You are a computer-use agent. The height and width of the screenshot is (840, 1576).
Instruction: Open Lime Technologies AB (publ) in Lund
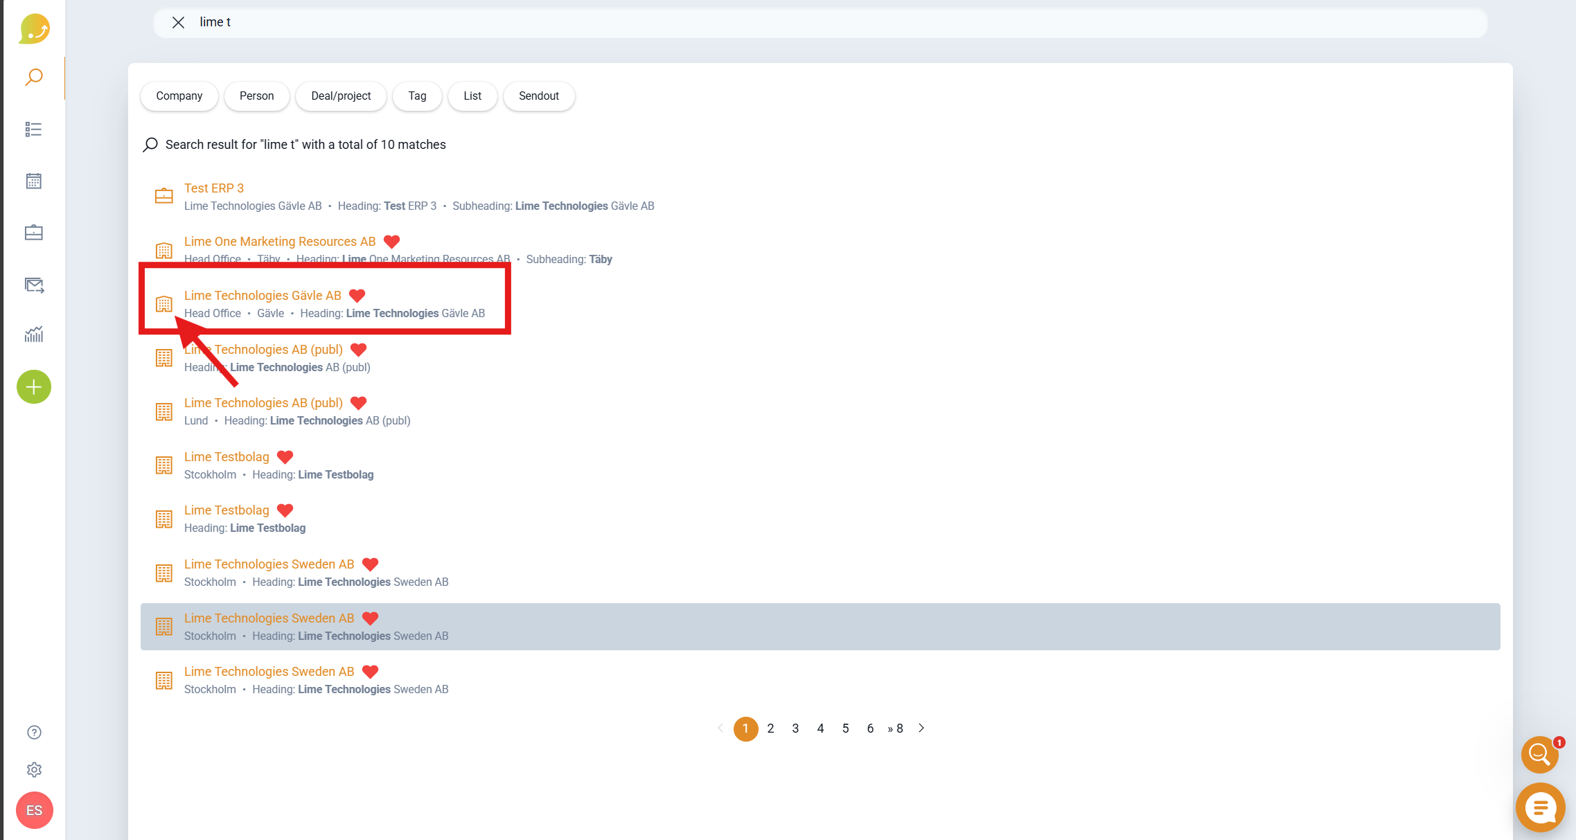[263, 403]
